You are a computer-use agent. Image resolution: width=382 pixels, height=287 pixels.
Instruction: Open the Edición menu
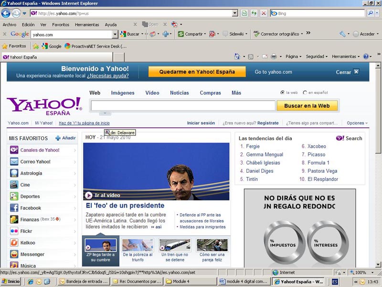pyautogui.click(x=28, y=25)
